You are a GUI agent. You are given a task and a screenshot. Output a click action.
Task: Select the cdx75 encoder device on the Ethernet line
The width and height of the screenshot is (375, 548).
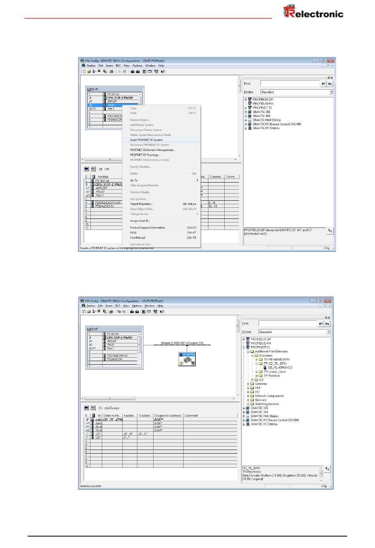point(187,359)
